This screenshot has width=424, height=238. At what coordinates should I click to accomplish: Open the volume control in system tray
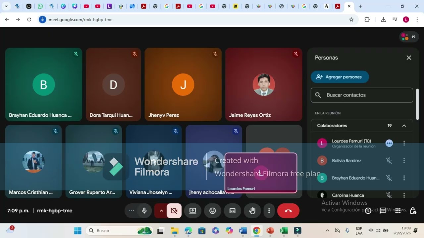click(378, 230)
